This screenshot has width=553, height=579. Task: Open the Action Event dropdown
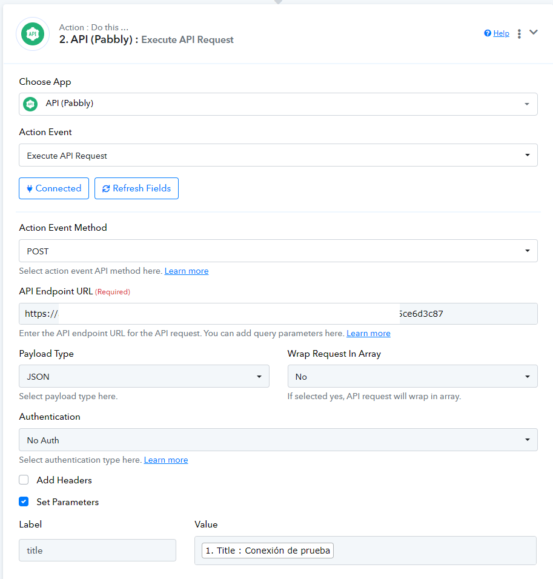pyautogui.click(x=278, y=155)
